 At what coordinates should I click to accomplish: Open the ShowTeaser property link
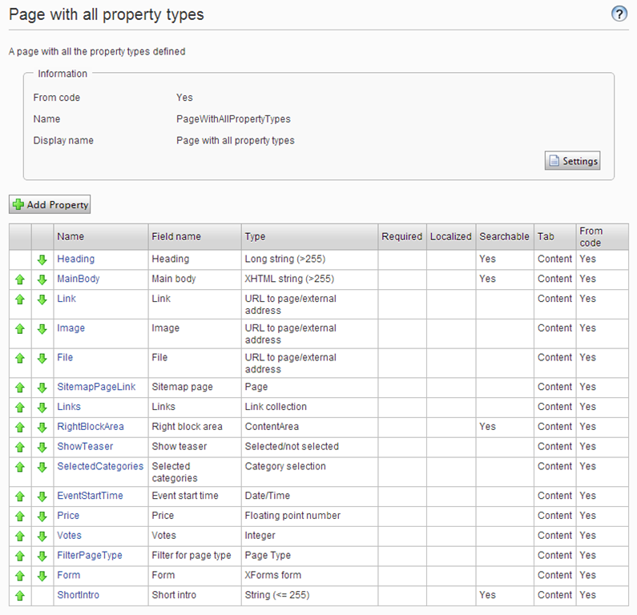85,446
